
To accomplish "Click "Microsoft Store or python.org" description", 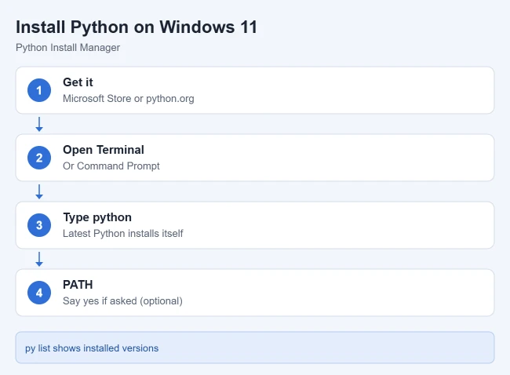I will point(129,99).
